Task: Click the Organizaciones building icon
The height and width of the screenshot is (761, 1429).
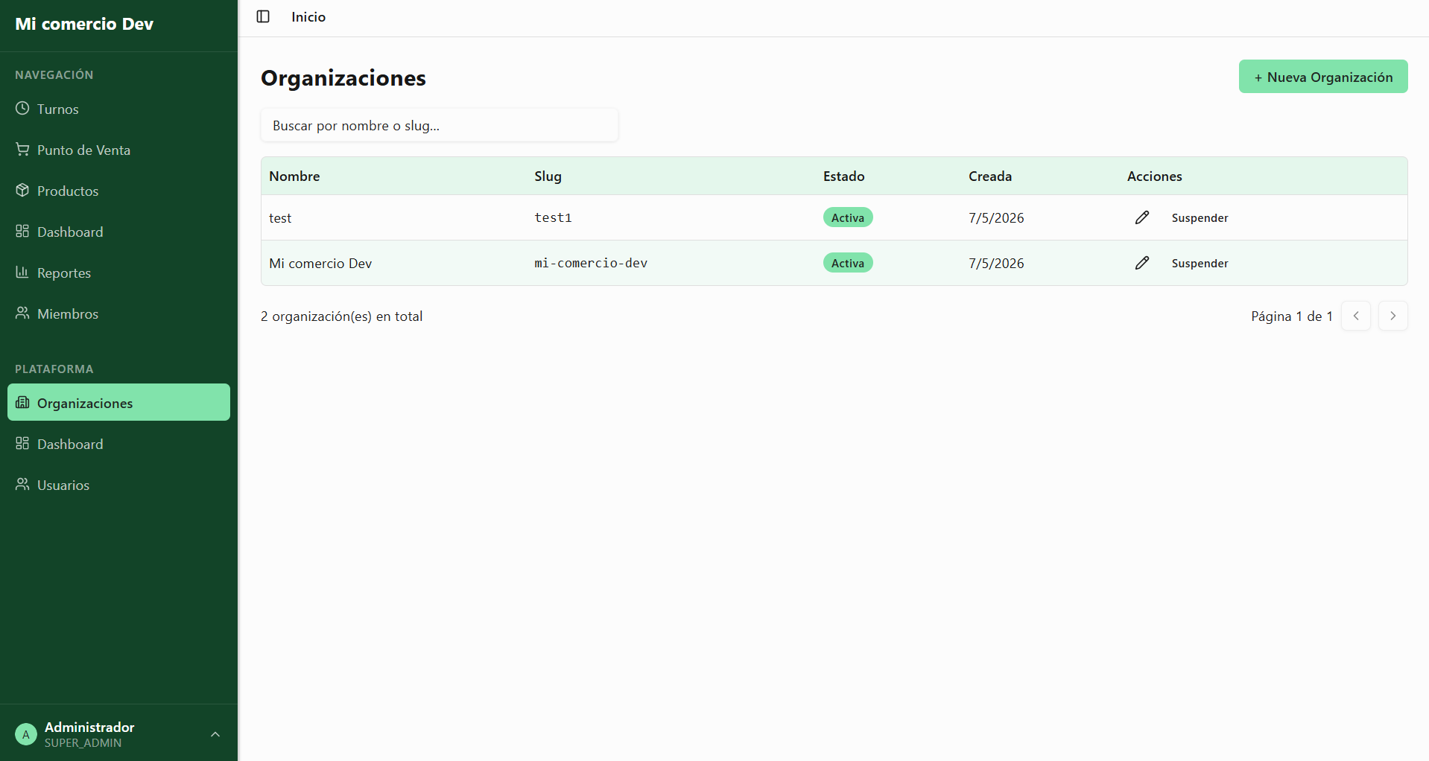Action: click(x=22, y=403)
